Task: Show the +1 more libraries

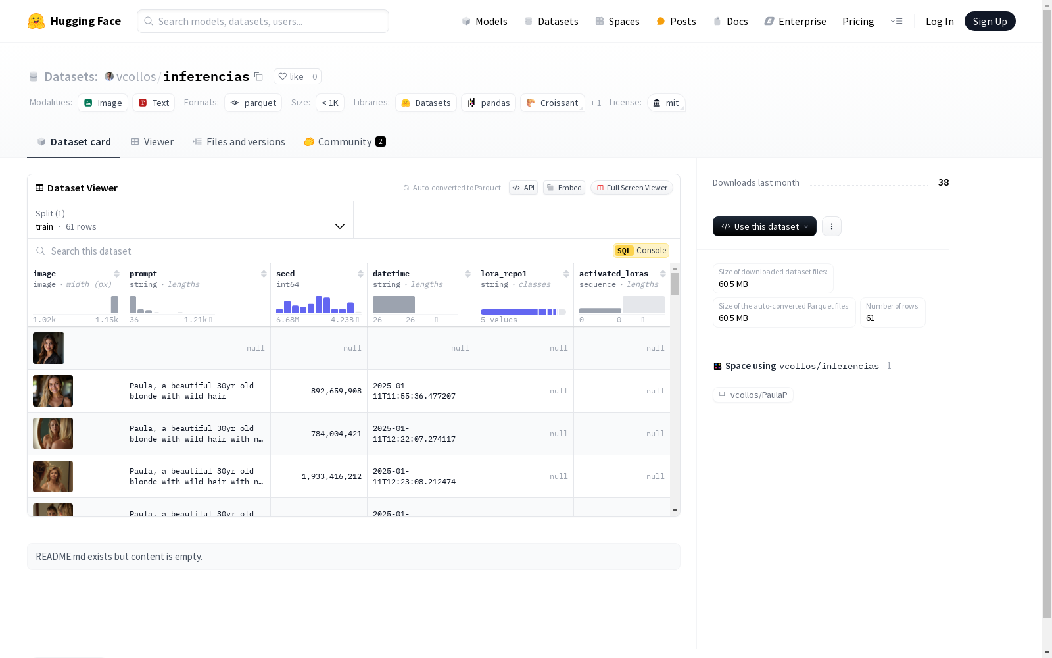Action: (x=596, y=103)
